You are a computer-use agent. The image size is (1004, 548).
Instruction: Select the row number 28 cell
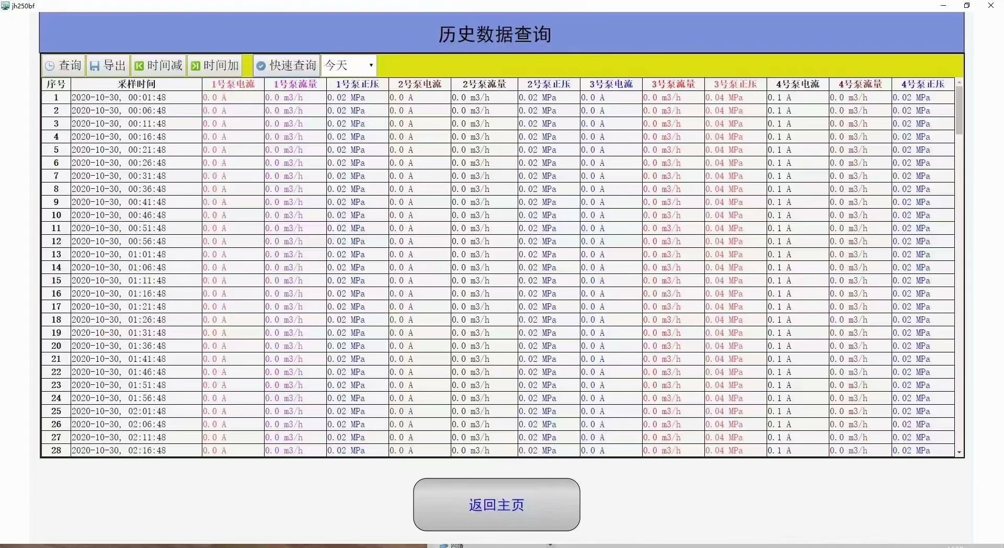pyautogui.click(x=56, y=451)
